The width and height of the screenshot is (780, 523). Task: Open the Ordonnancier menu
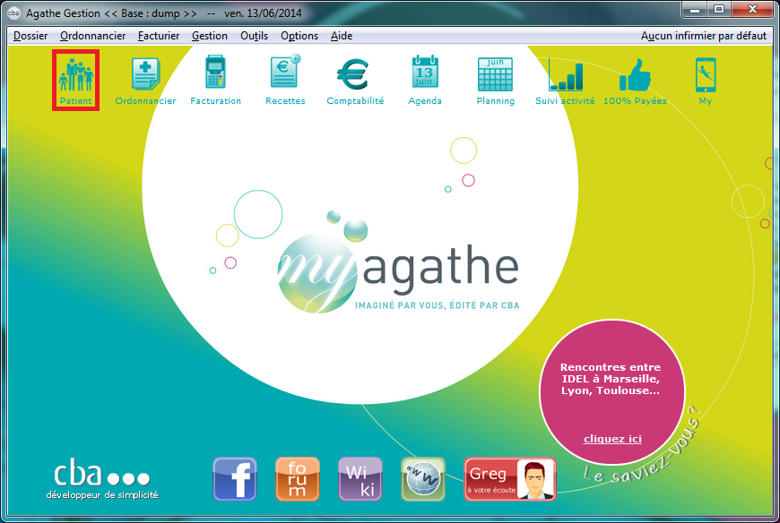tap(92, 36)
